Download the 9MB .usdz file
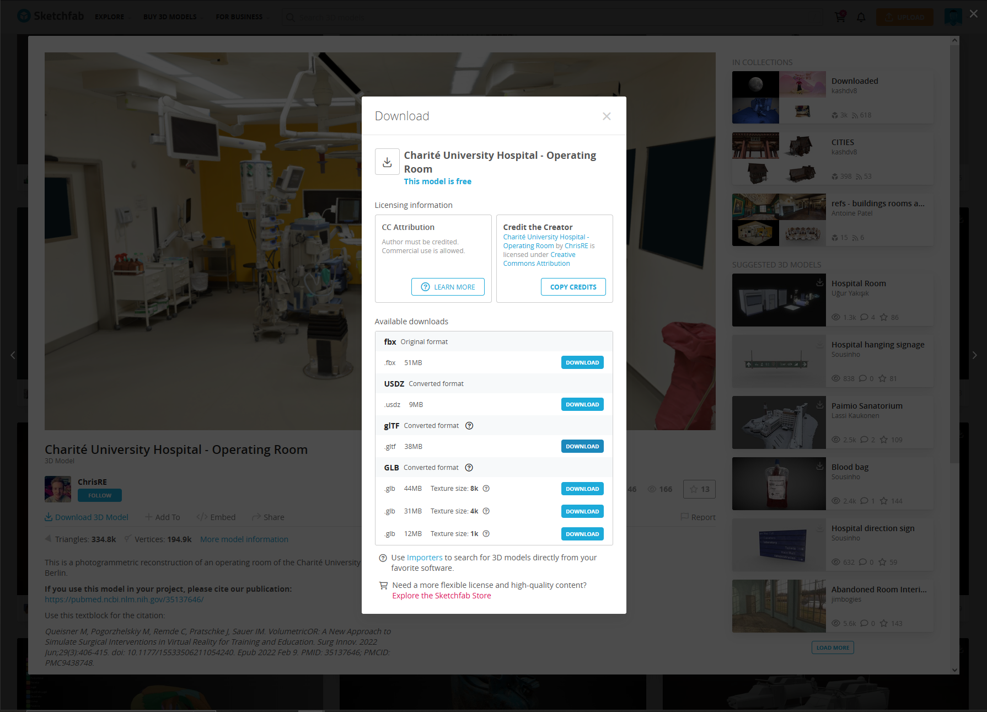 [x=582, y=404]
